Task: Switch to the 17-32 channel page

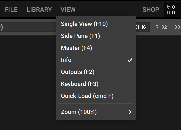Action: [x=160, y=27]
